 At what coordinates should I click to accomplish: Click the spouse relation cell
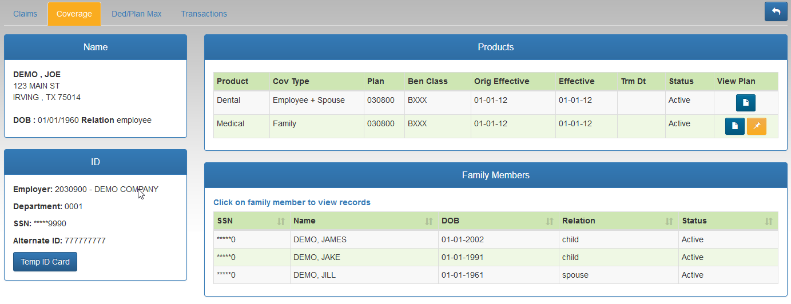619,275
